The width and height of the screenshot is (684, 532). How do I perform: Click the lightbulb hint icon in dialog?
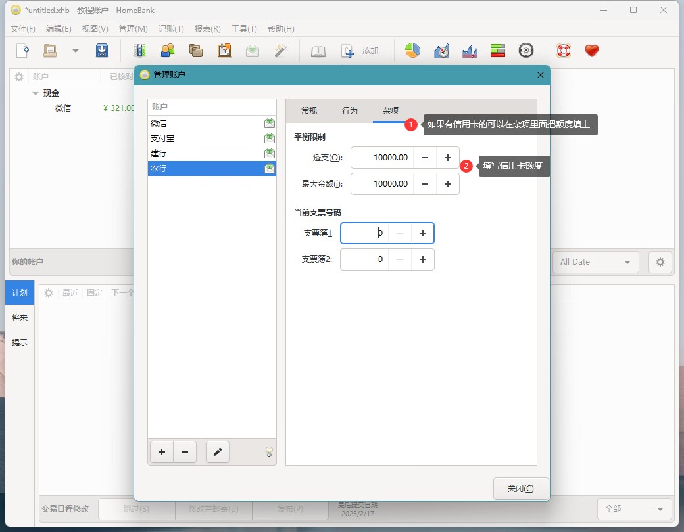click(x=268, y=452)
